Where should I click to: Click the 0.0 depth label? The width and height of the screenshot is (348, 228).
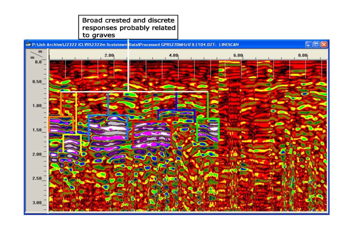coord(38,62)
